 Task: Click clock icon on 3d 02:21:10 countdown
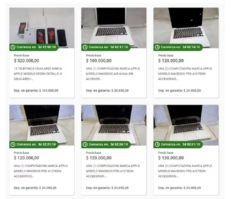13,144
